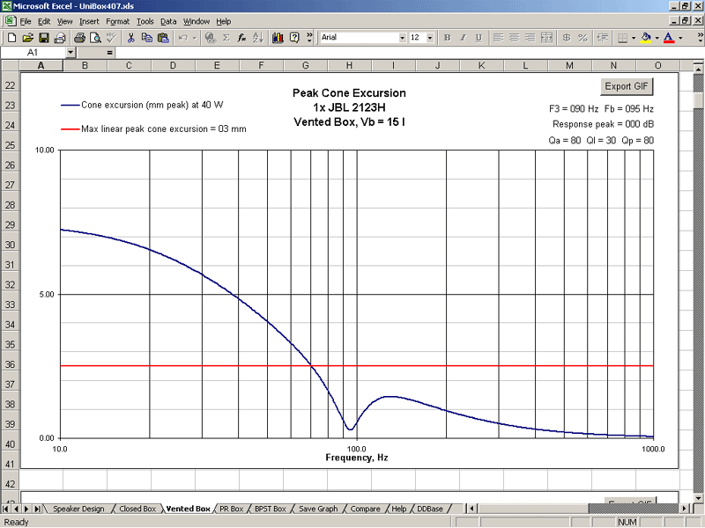Viewport: 705px width, 528px height.
Task: Click the vertical scrollbar down arrow
Action: [x=698, y=498]
